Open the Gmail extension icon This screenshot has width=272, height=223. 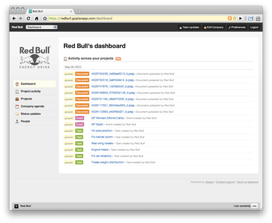coord(251,18)
